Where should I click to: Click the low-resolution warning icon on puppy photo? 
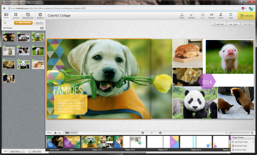(108, 85)
